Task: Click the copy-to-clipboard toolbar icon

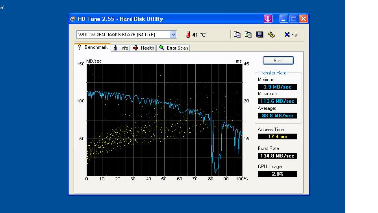Action: pyautogui.click(x=237, y=35)
